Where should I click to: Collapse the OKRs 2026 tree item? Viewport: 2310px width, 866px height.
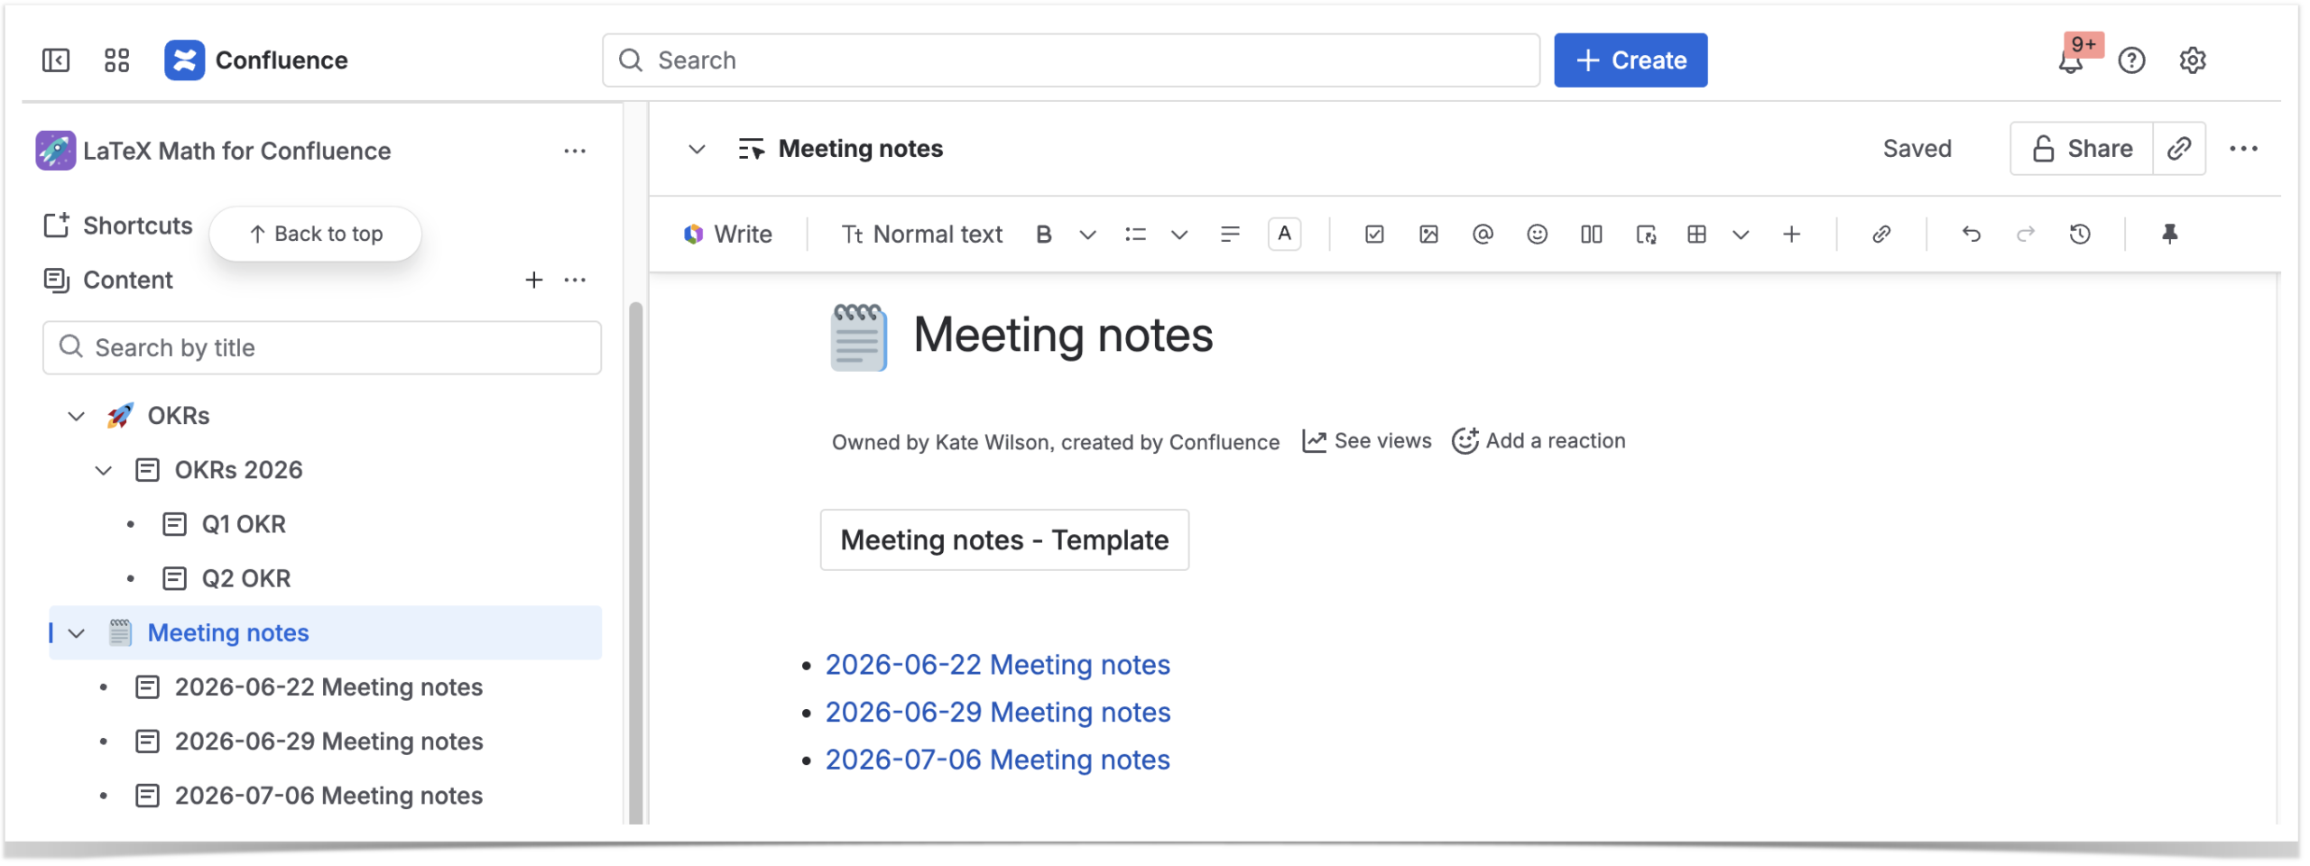pyautogui.click(x=104, y=470)
